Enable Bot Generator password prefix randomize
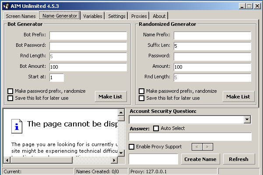Screen dimensions: 263x175 [x=11, y=91]
